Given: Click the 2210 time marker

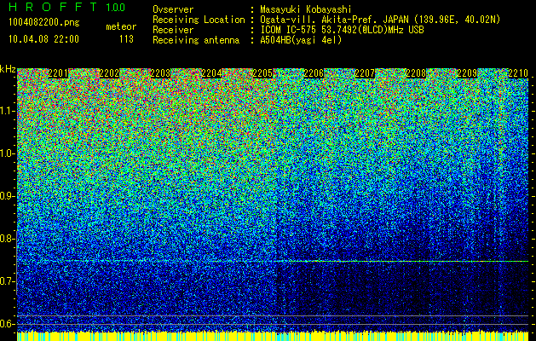Looking at the screenshot, I should [518, 72].
